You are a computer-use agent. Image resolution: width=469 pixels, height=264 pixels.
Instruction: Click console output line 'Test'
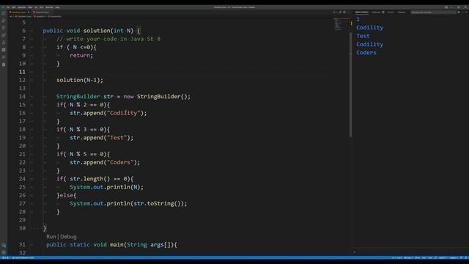(x=363, y=36)
